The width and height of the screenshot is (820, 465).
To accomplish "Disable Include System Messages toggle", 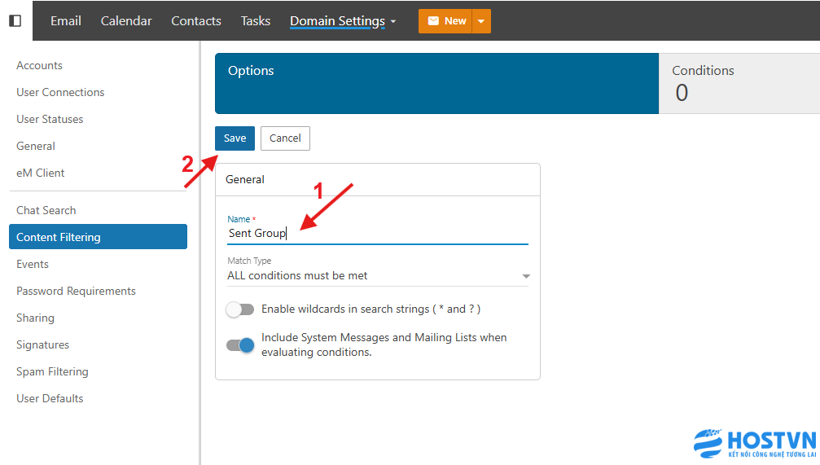I will (240, 345).
